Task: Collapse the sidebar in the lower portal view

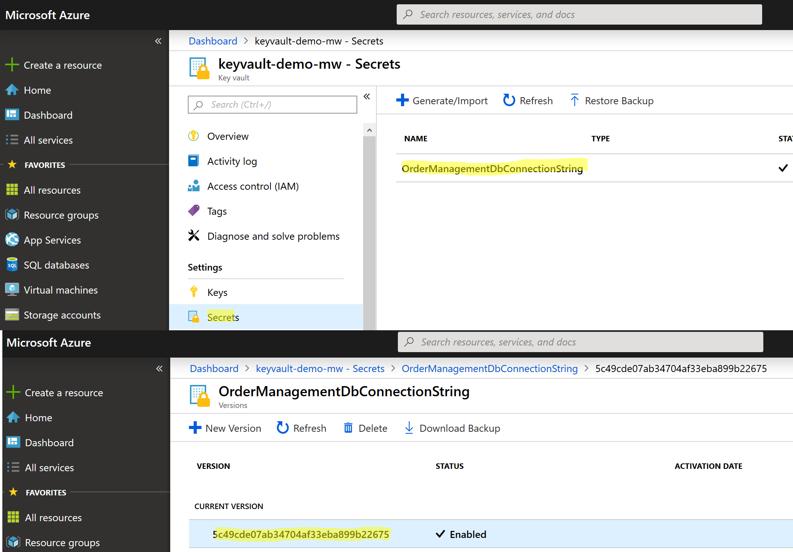Action: coord(159,368)
